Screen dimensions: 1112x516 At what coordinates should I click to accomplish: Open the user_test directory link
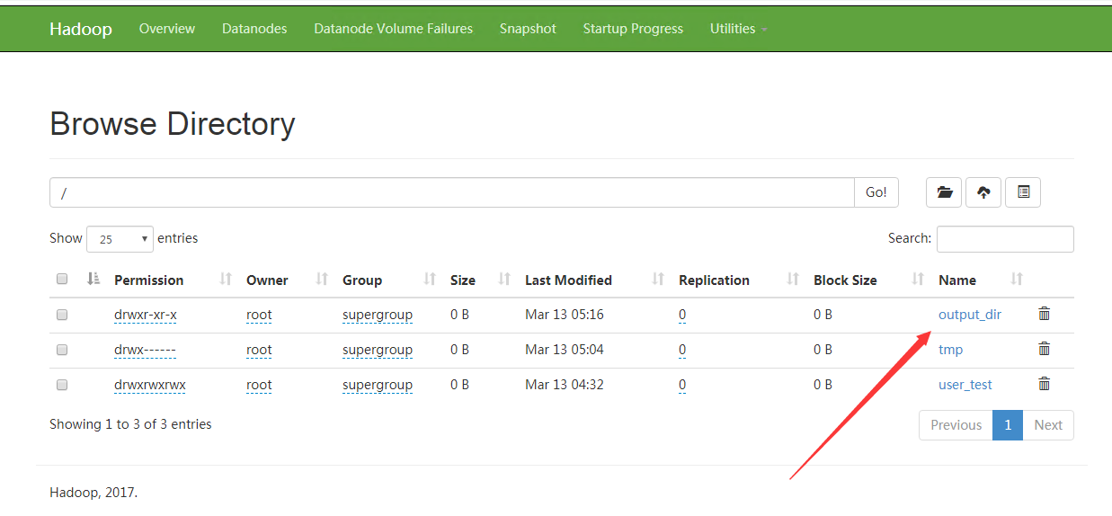[965, 385]
